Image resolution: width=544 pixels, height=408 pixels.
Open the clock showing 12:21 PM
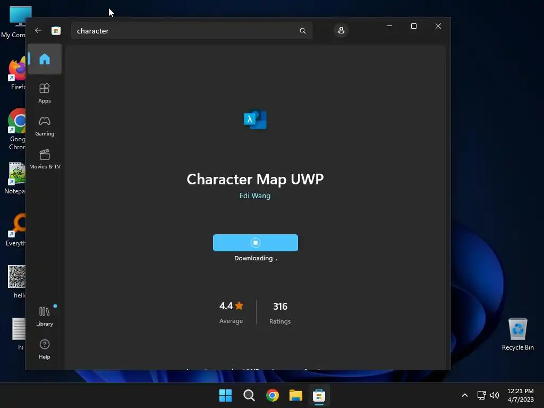[521, 395]
